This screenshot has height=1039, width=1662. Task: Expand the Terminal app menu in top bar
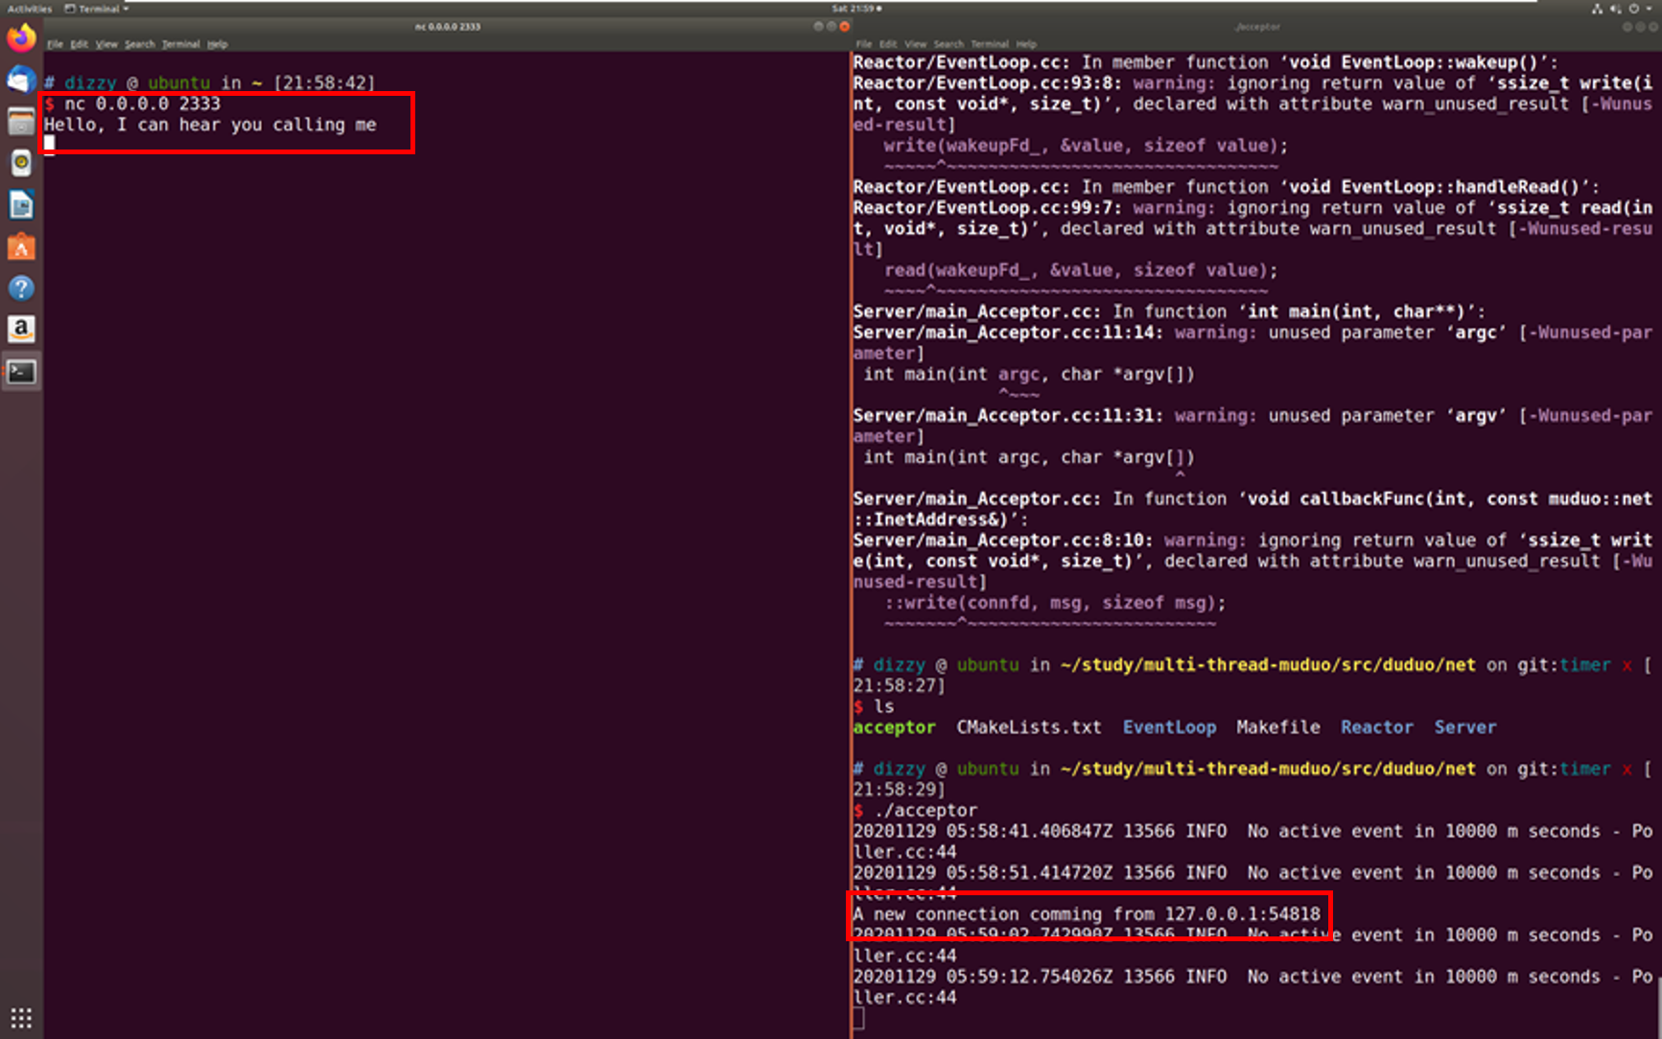96,9
